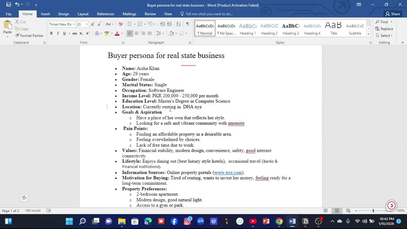
Task: Switch to the Design tab
Action: (x=64, y=14)
